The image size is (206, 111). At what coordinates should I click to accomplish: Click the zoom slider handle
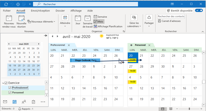pyautogui.click(x=189, y=109)
